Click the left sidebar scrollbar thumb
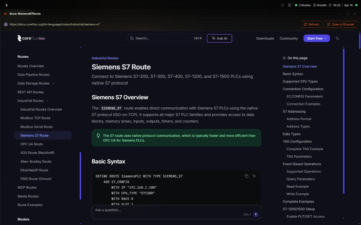Screen dimensions: 361x225 [x=80, y=176]
